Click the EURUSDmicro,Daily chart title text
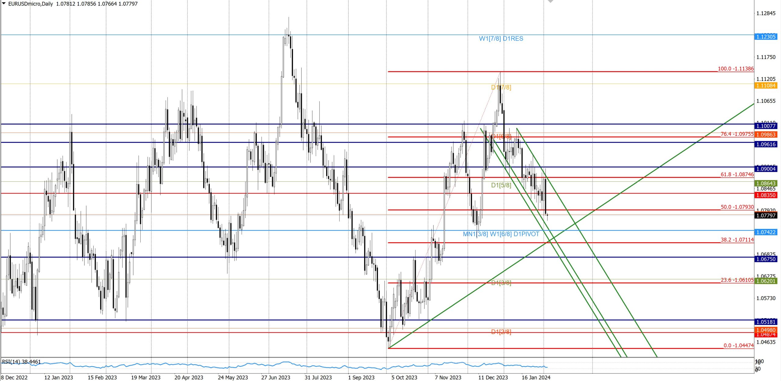Image resolution: width=781 pixels, height=381 pixels. pyautogui.click(x=31, y=4)
